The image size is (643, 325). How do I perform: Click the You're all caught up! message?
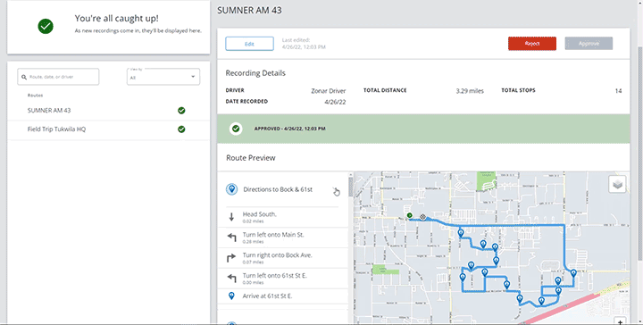pyautogui.click(x=116, y=19)
